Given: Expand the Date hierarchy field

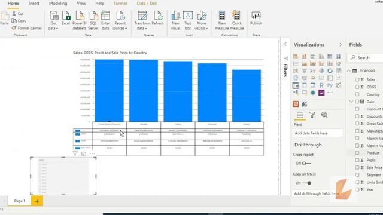Looking at the screenshot, I should [351, 102].
